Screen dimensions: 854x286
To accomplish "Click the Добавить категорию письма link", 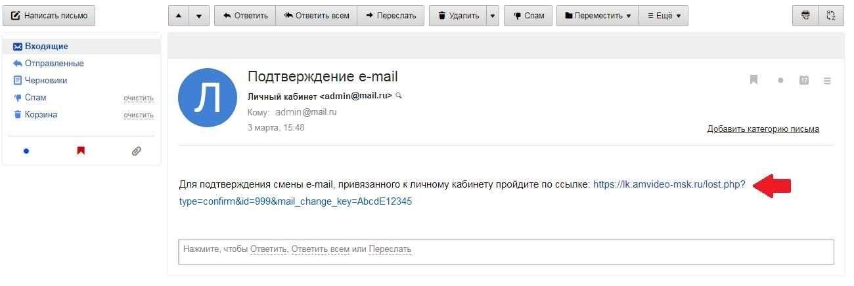I will 763,129.
